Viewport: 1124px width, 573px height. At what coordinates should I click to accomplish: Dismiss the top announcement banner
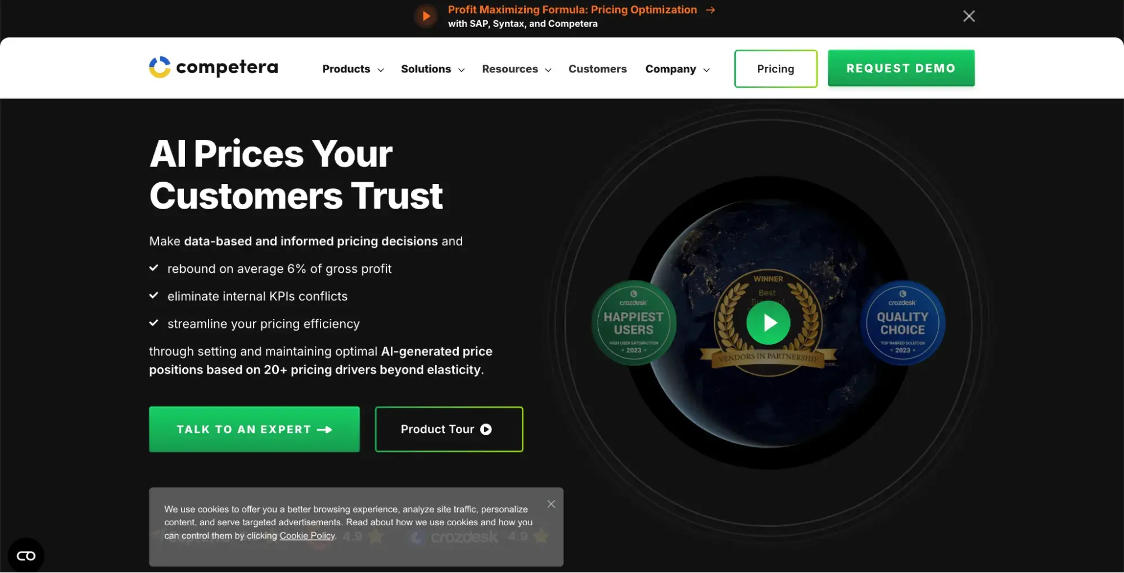(x=969, y=16)
